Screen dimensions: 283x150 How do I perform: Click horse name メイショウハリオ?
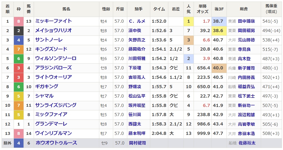[x=53, y=31]
